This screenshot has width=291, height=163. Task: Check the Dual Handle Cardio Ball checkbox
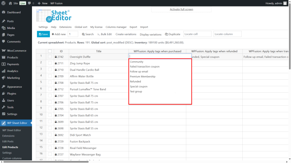point(50,70)
